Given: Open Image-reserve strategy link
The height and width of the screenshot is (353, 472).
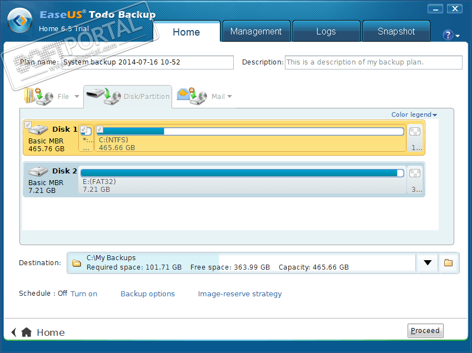Looking at the screenshot, I should coord(240,294).
